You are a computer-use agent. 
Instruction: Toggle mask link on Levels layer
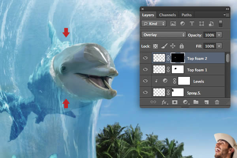pos(175,81)
